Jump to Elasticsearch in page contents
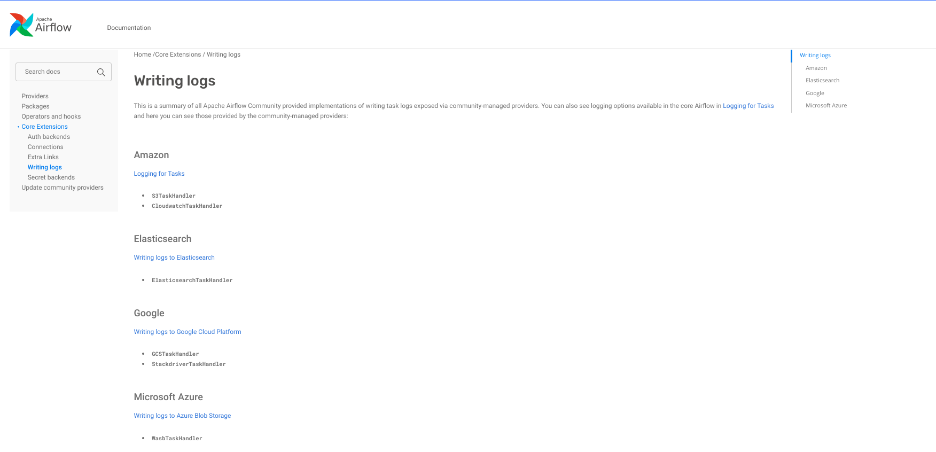 [822, 81]
